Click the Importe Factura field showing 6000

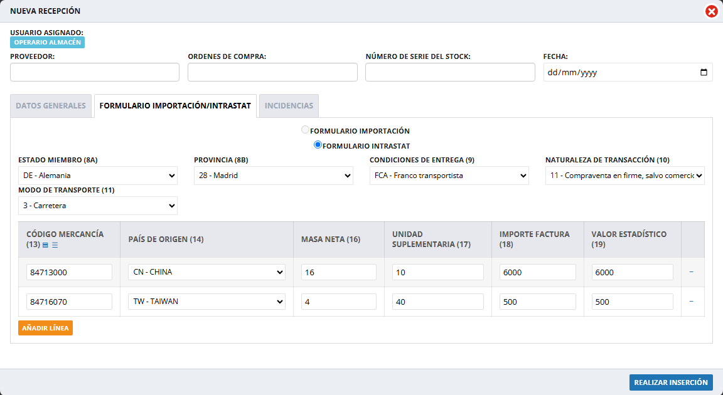[538, 272]
